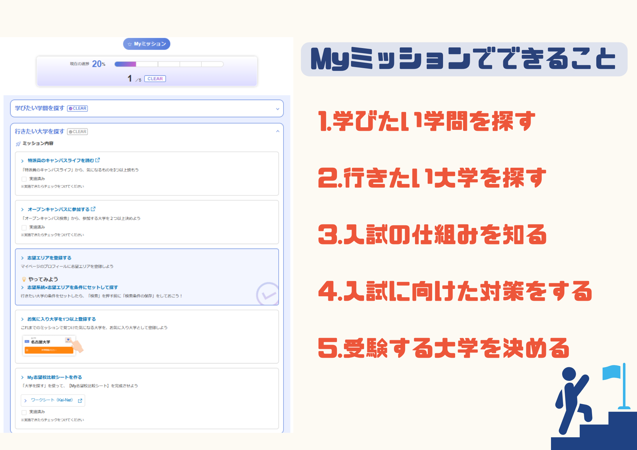Click the text 4.入試に向けた対策をする
This screenshot has height=450, width=637.
(x=455, y=291)
